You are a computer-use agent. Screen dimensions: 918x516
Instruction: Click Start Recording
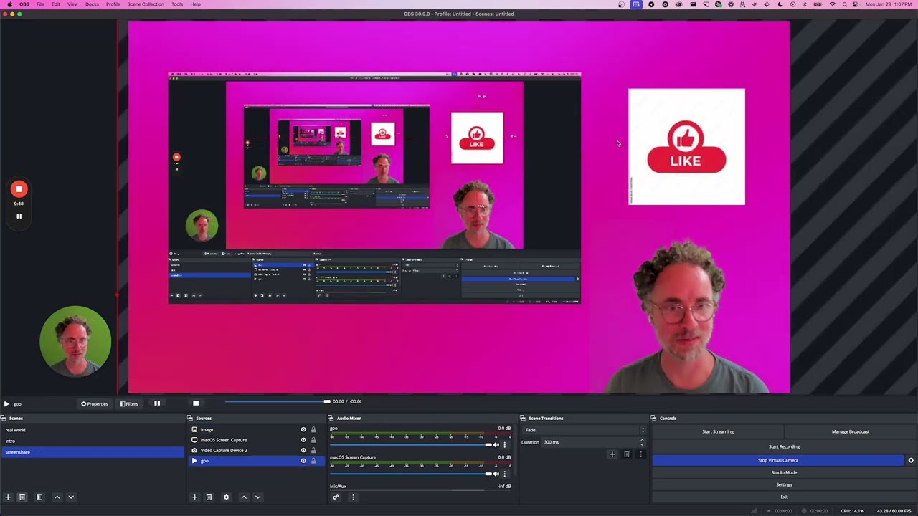[784, 446]
